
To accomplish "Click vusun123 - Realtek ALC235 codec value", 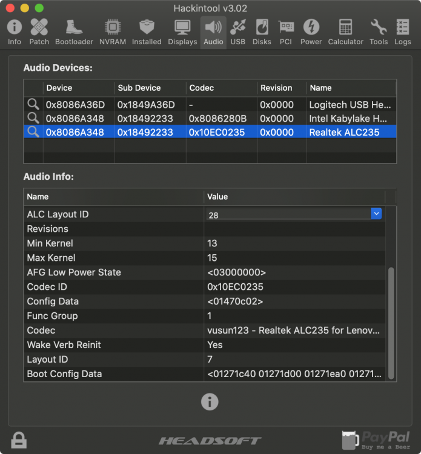I will (293, 331).
